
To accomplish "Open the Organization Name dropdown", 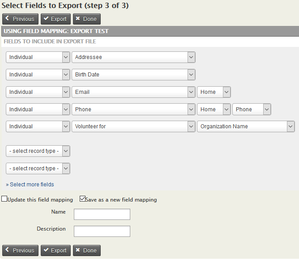I will [x=245, y=126].
